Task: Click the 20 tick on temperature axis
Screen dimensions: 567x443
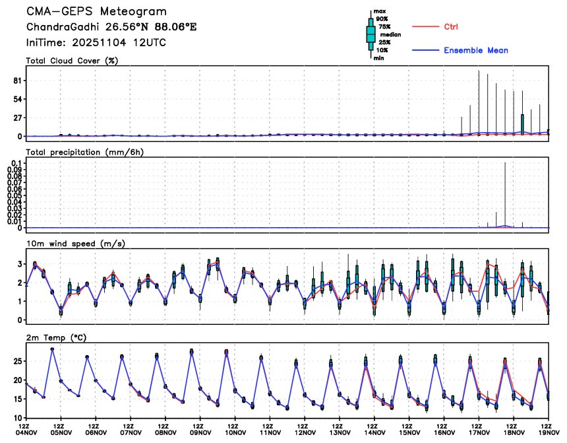Action: tap(17, 380)
